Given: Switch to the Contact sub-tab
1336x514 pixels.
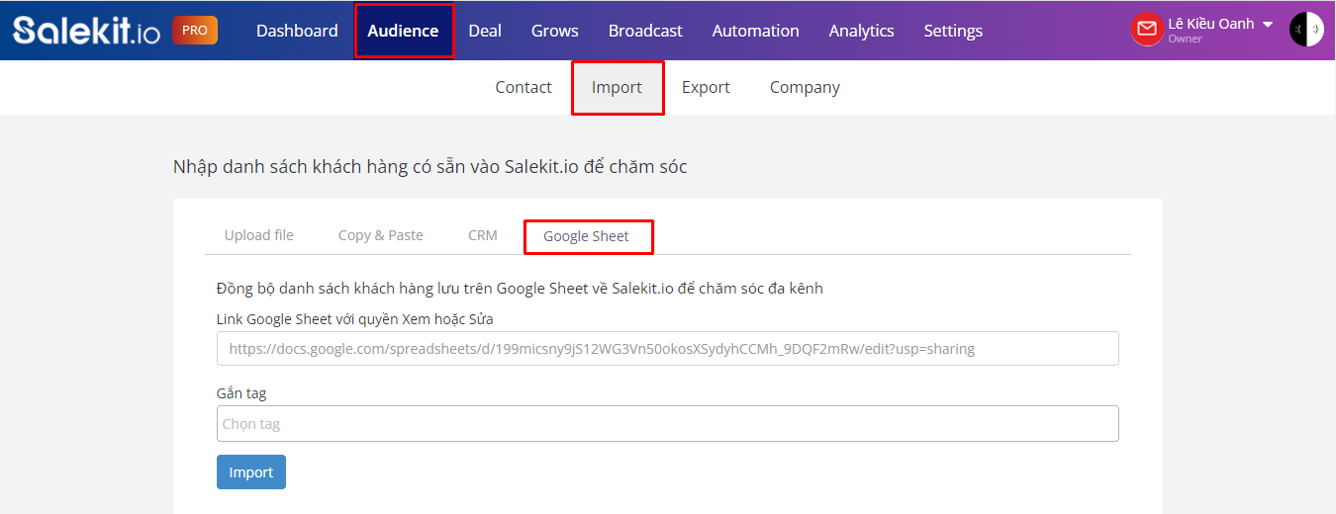Looking at the screenshot, I should coord(524,87).
